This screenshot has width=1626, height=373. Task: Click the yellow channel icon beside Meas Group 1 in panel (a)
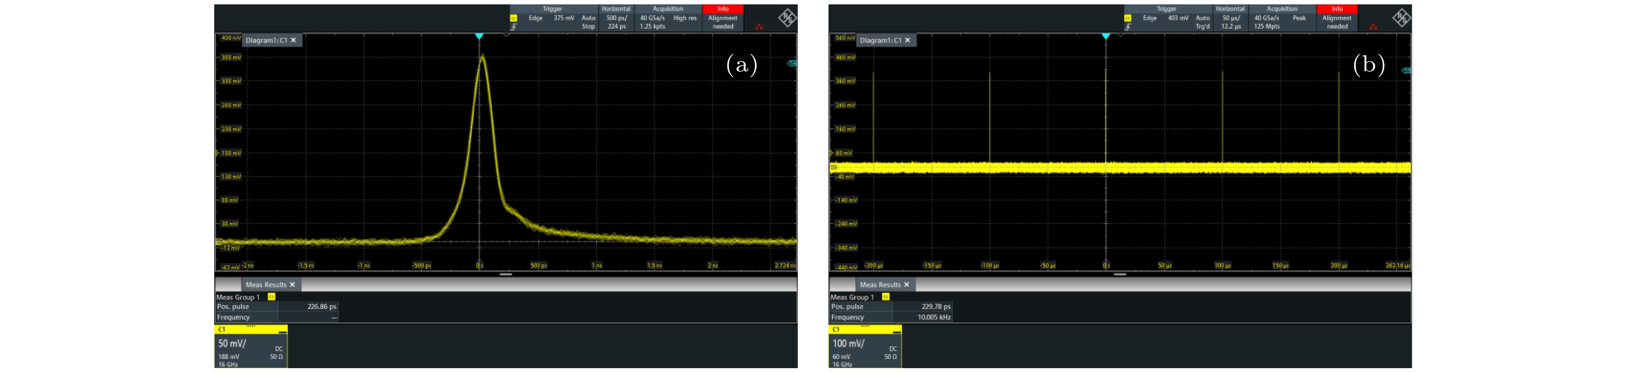(272, 297)
